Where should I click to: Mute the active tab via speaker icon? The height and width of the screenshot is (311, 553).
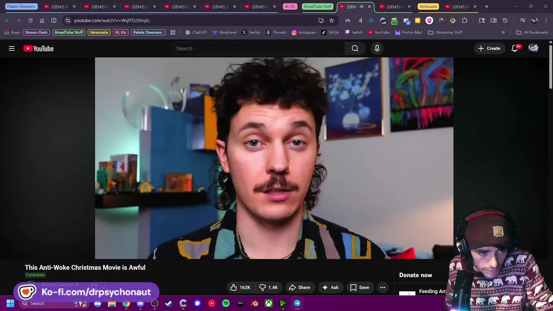point(362,6)
